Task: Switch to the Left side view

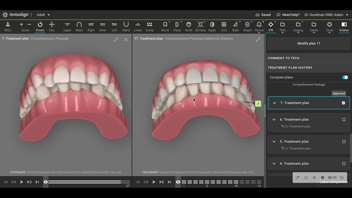Action: pyautogui.click(x=114, y=27)
